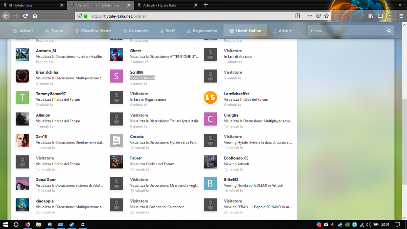Image resolution: width=407 pixels, height=229 pixels.
Task: Open the Firefox hamburger menu
Action: (401, 16)
